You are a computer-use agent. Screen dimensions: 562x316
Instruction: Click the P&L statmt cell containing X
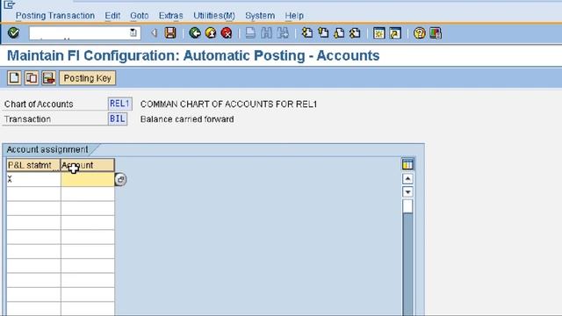33,179
